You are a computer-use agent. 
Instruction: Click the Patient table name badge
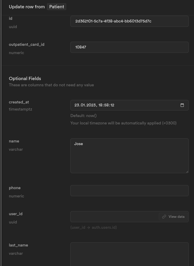pos(56,7)
